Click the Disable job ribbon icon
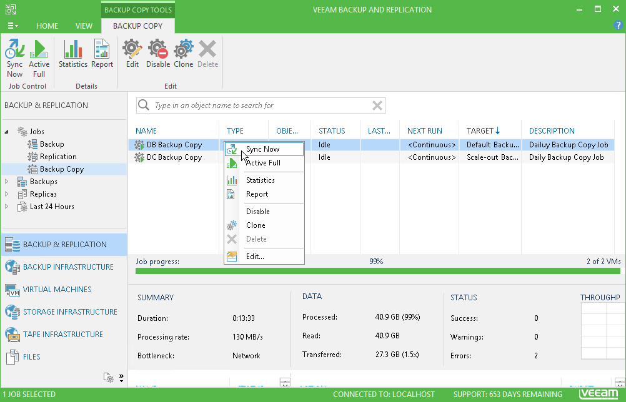626x402 pixels. [158, 54]
